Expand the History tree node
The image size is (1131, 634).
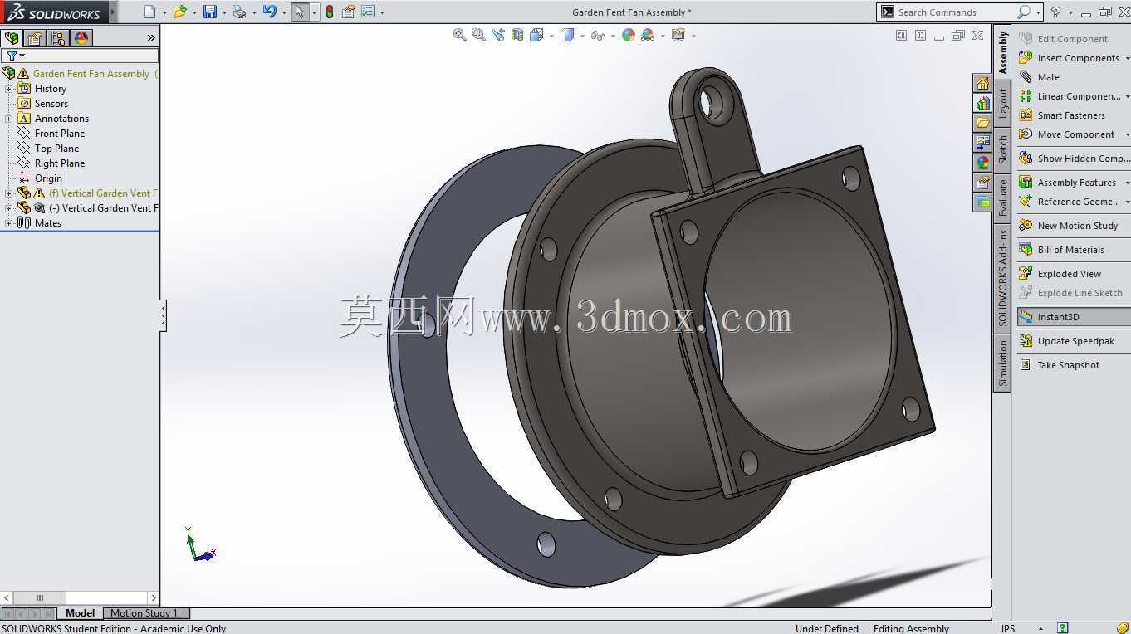coord(9,89)
